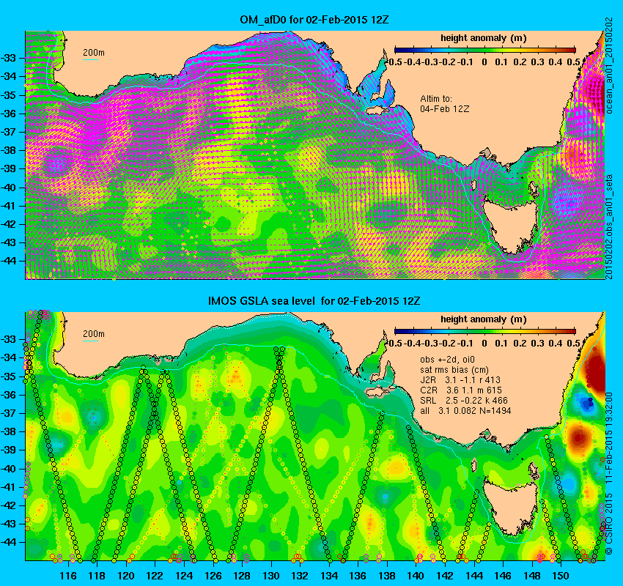Click latitude label "-36" of top map

pos(8,114)
